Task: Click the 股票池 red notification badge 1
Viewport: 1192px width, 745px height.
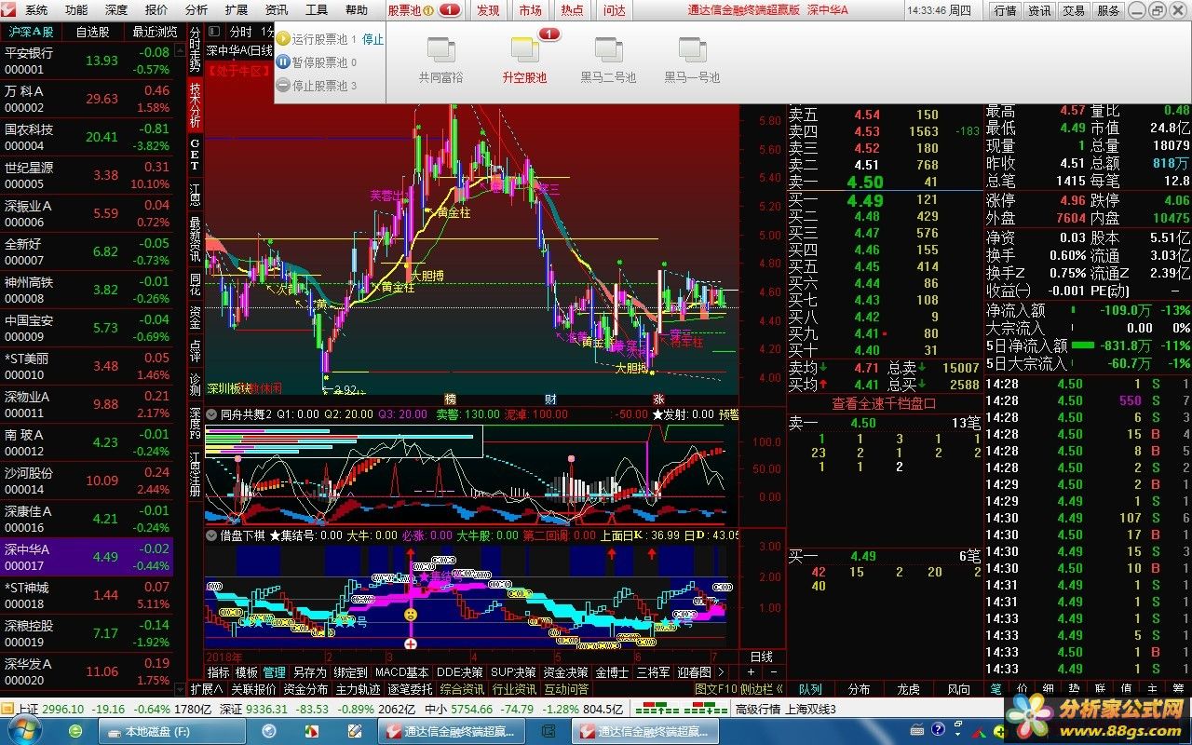Action: click(450, 10)
